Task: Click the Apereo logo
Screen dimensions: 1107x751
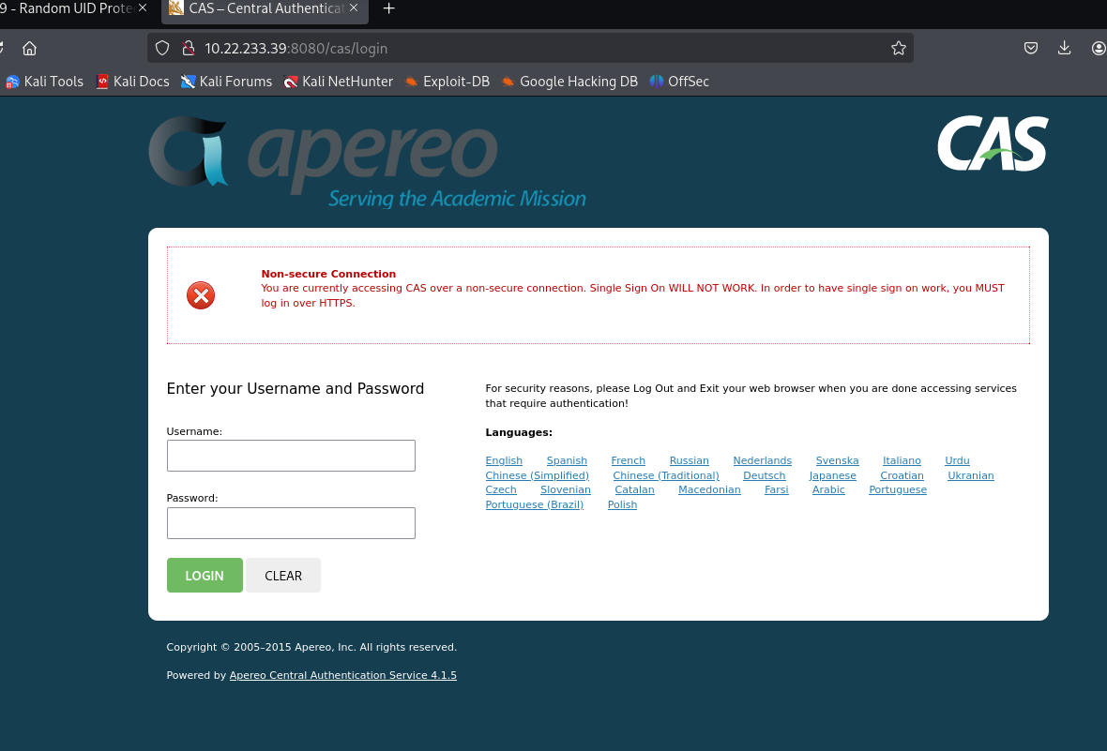Action: 367,161
